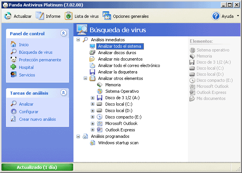This screenshot has height=173, width=242.
Task: Select Analizar otros elementos item
Action: [120, 78]
